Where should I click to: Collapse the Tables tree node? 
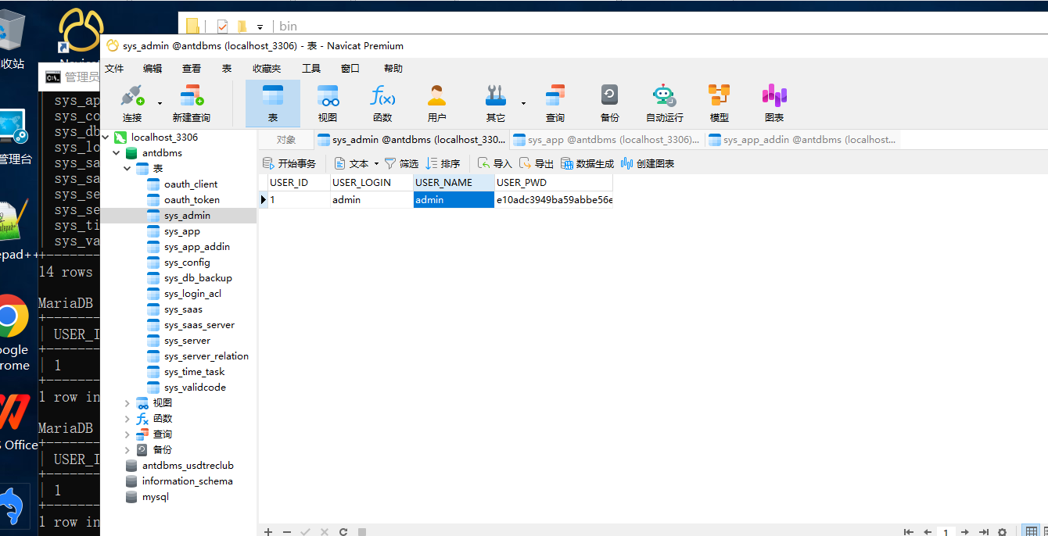click(x=127, y=168)
